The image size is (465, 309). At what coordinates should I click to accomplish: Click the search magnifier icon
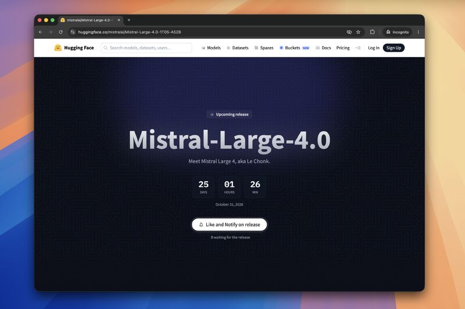coord(106,48)
